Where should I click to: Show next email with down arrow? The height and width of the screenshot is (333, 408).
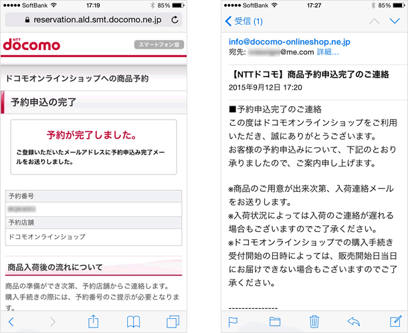tap(395, 21)
